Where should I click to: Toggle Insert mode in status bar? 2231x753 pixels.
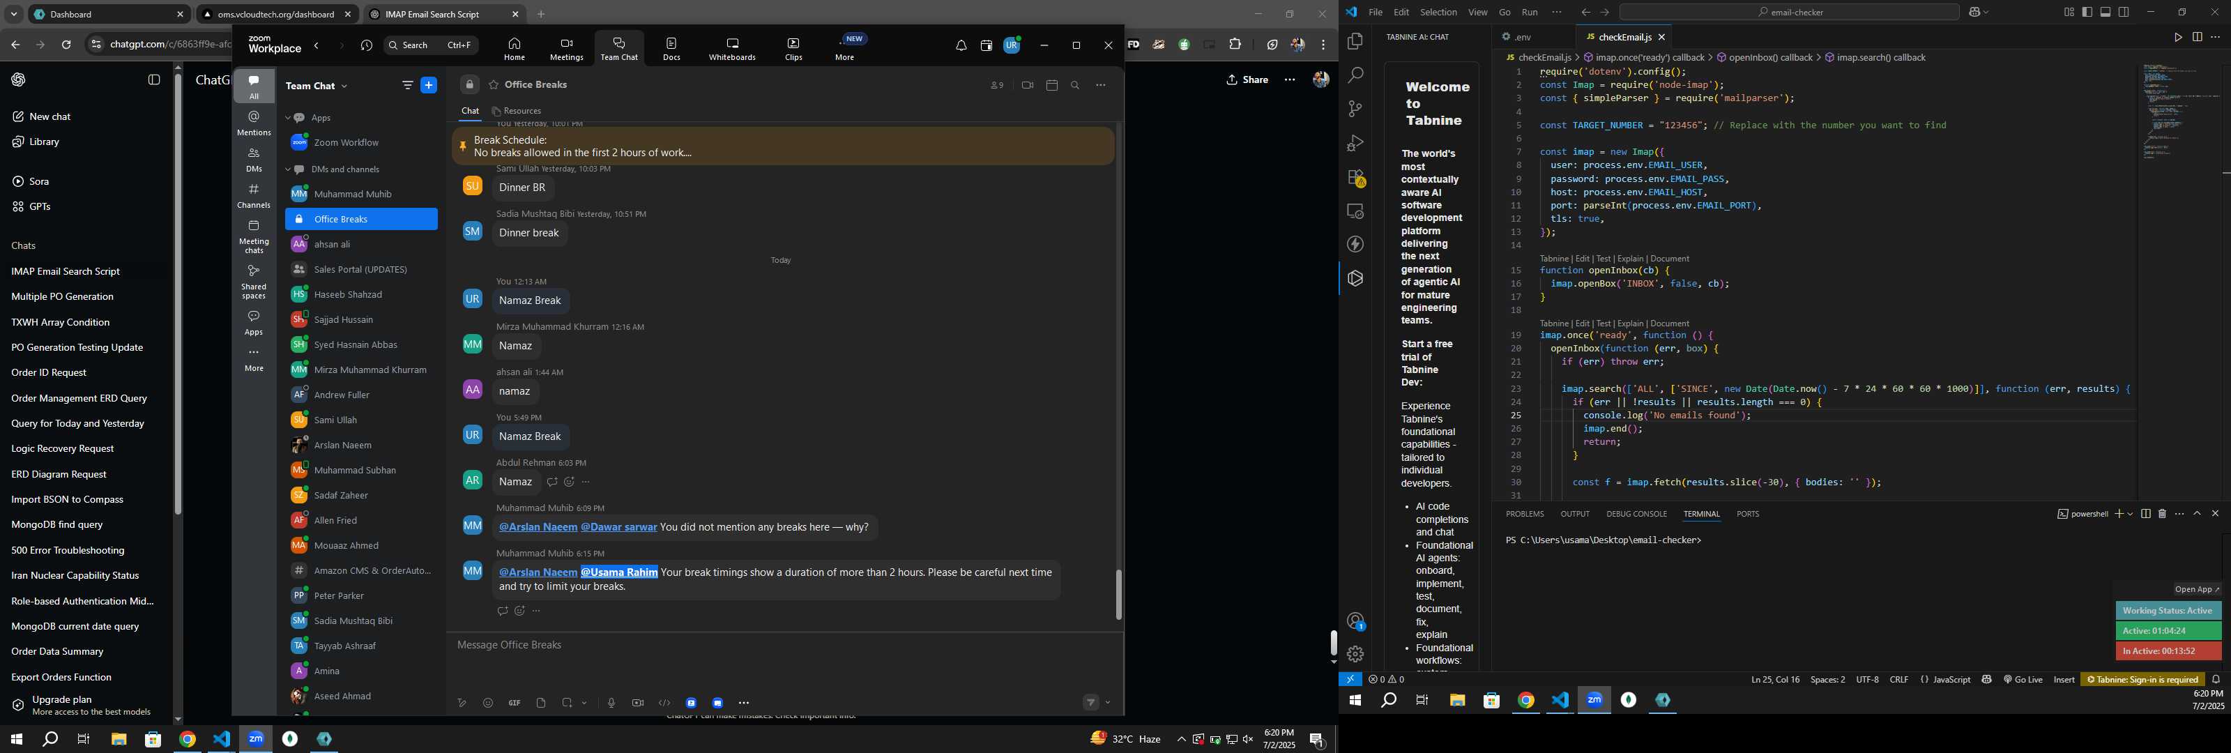click(2064, 679)
